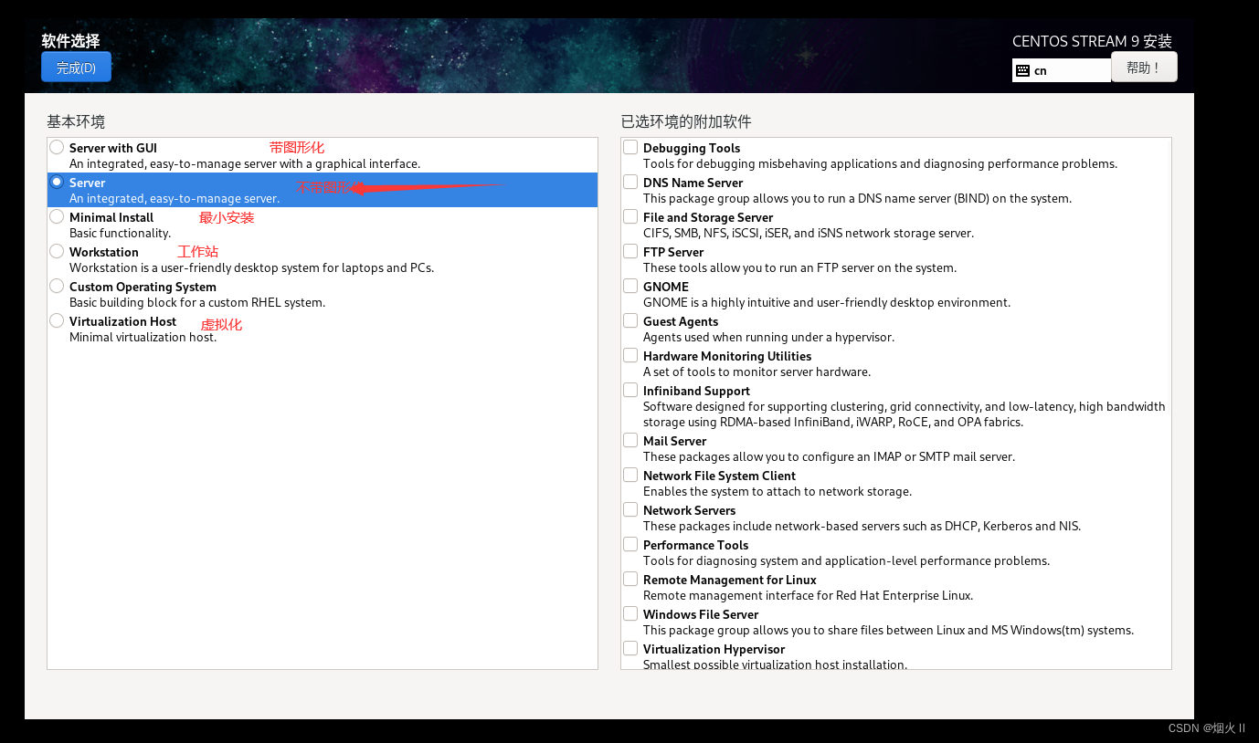The width and height of the screenshot is (1259, 743).
Task: Check the Guest Agents option
Action: (x=629, y=319)
